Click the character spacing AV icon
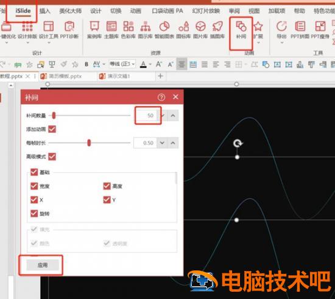This screenshot has height=299, width=335. pos(96,64)
